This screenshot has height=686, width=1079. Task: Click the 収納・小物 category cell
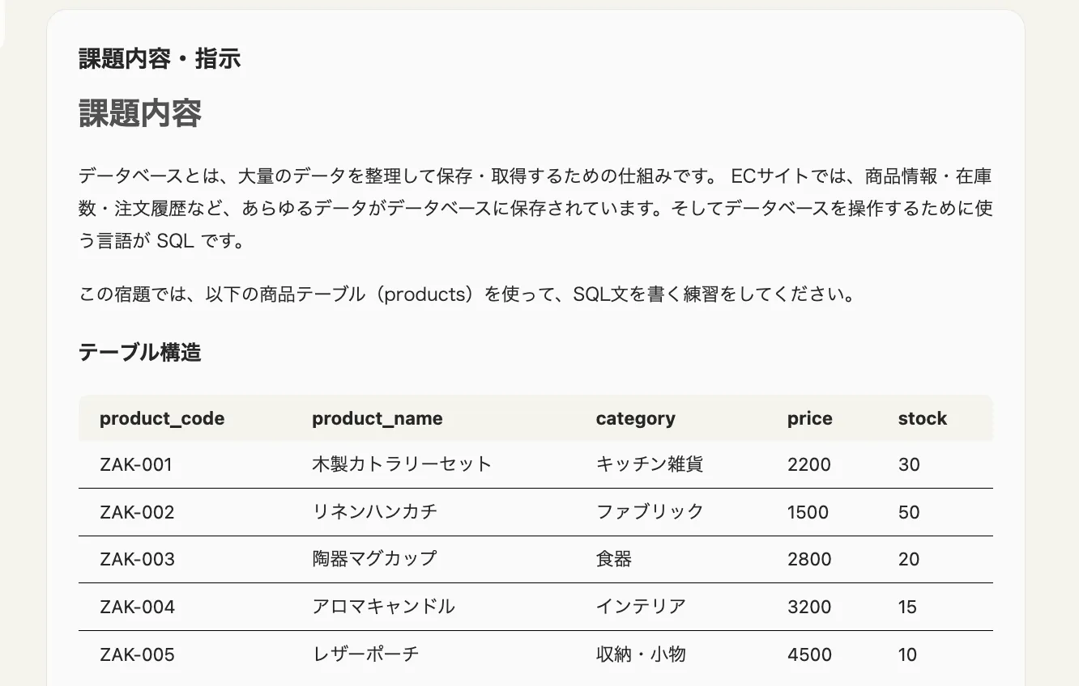click(x=641, y=654)
